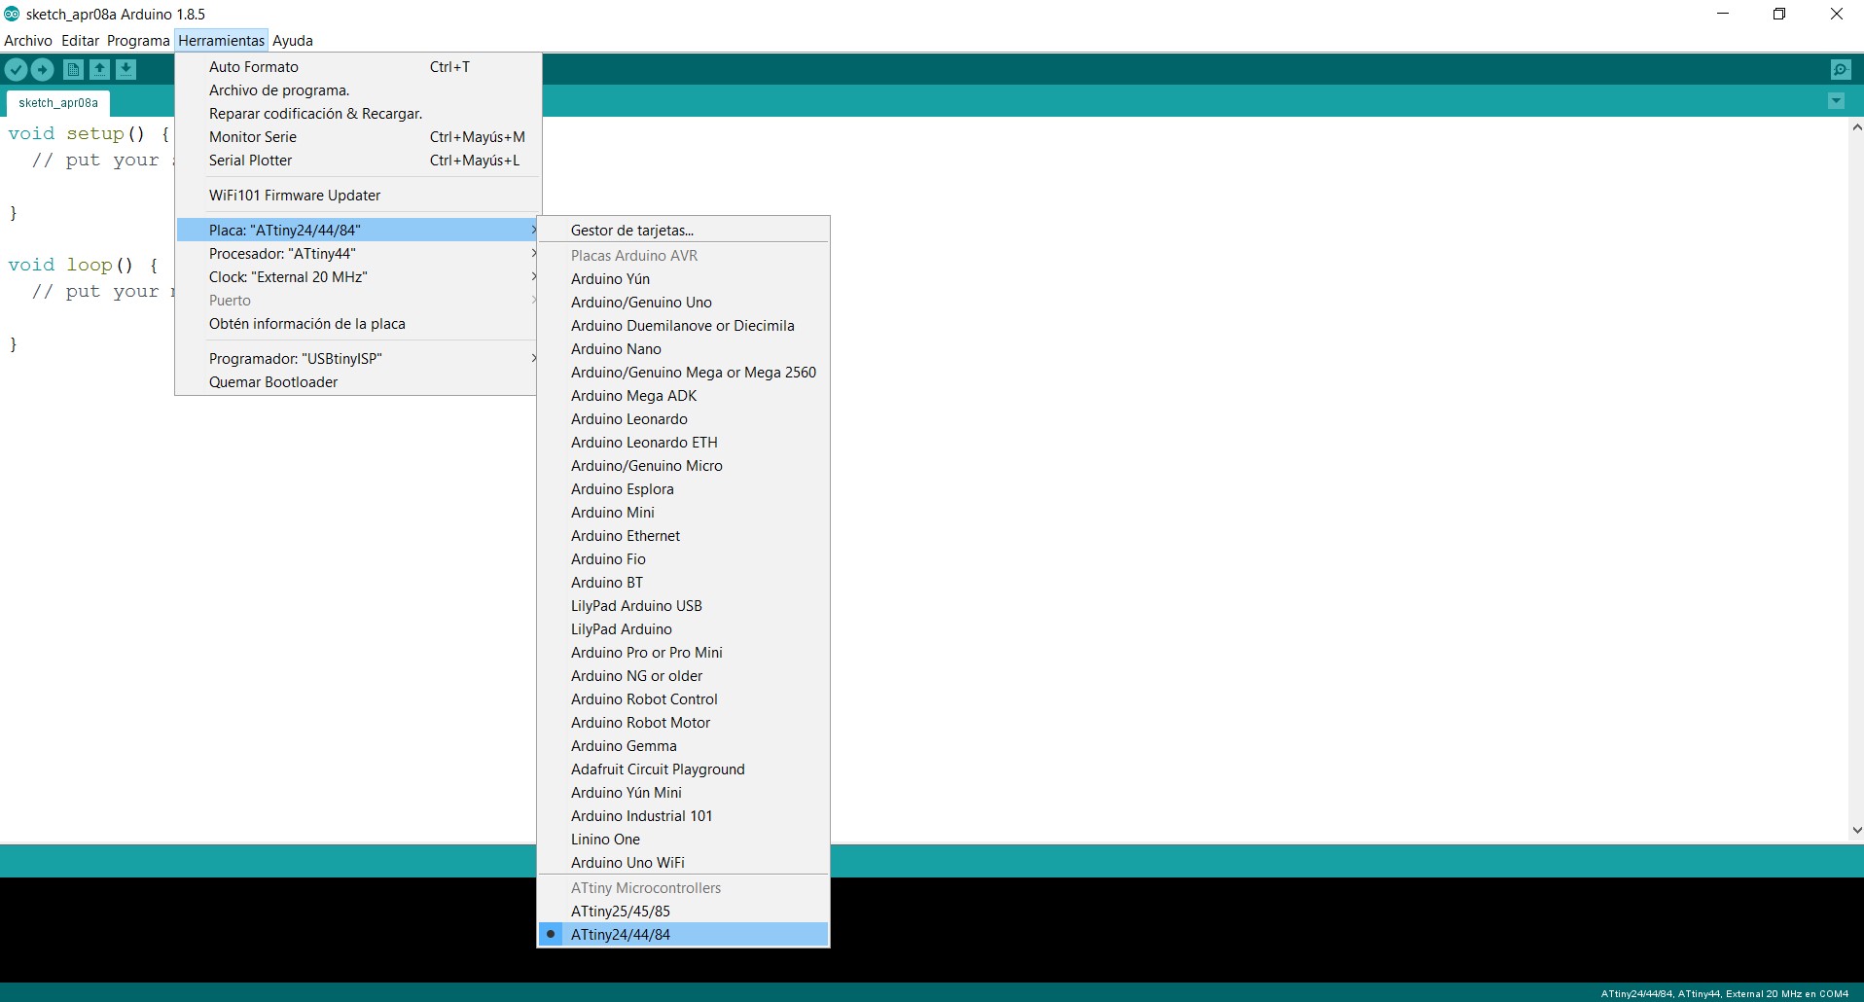Select the ATtiny25/45/85 board
1864x1002 pixels.
(683, 912)
